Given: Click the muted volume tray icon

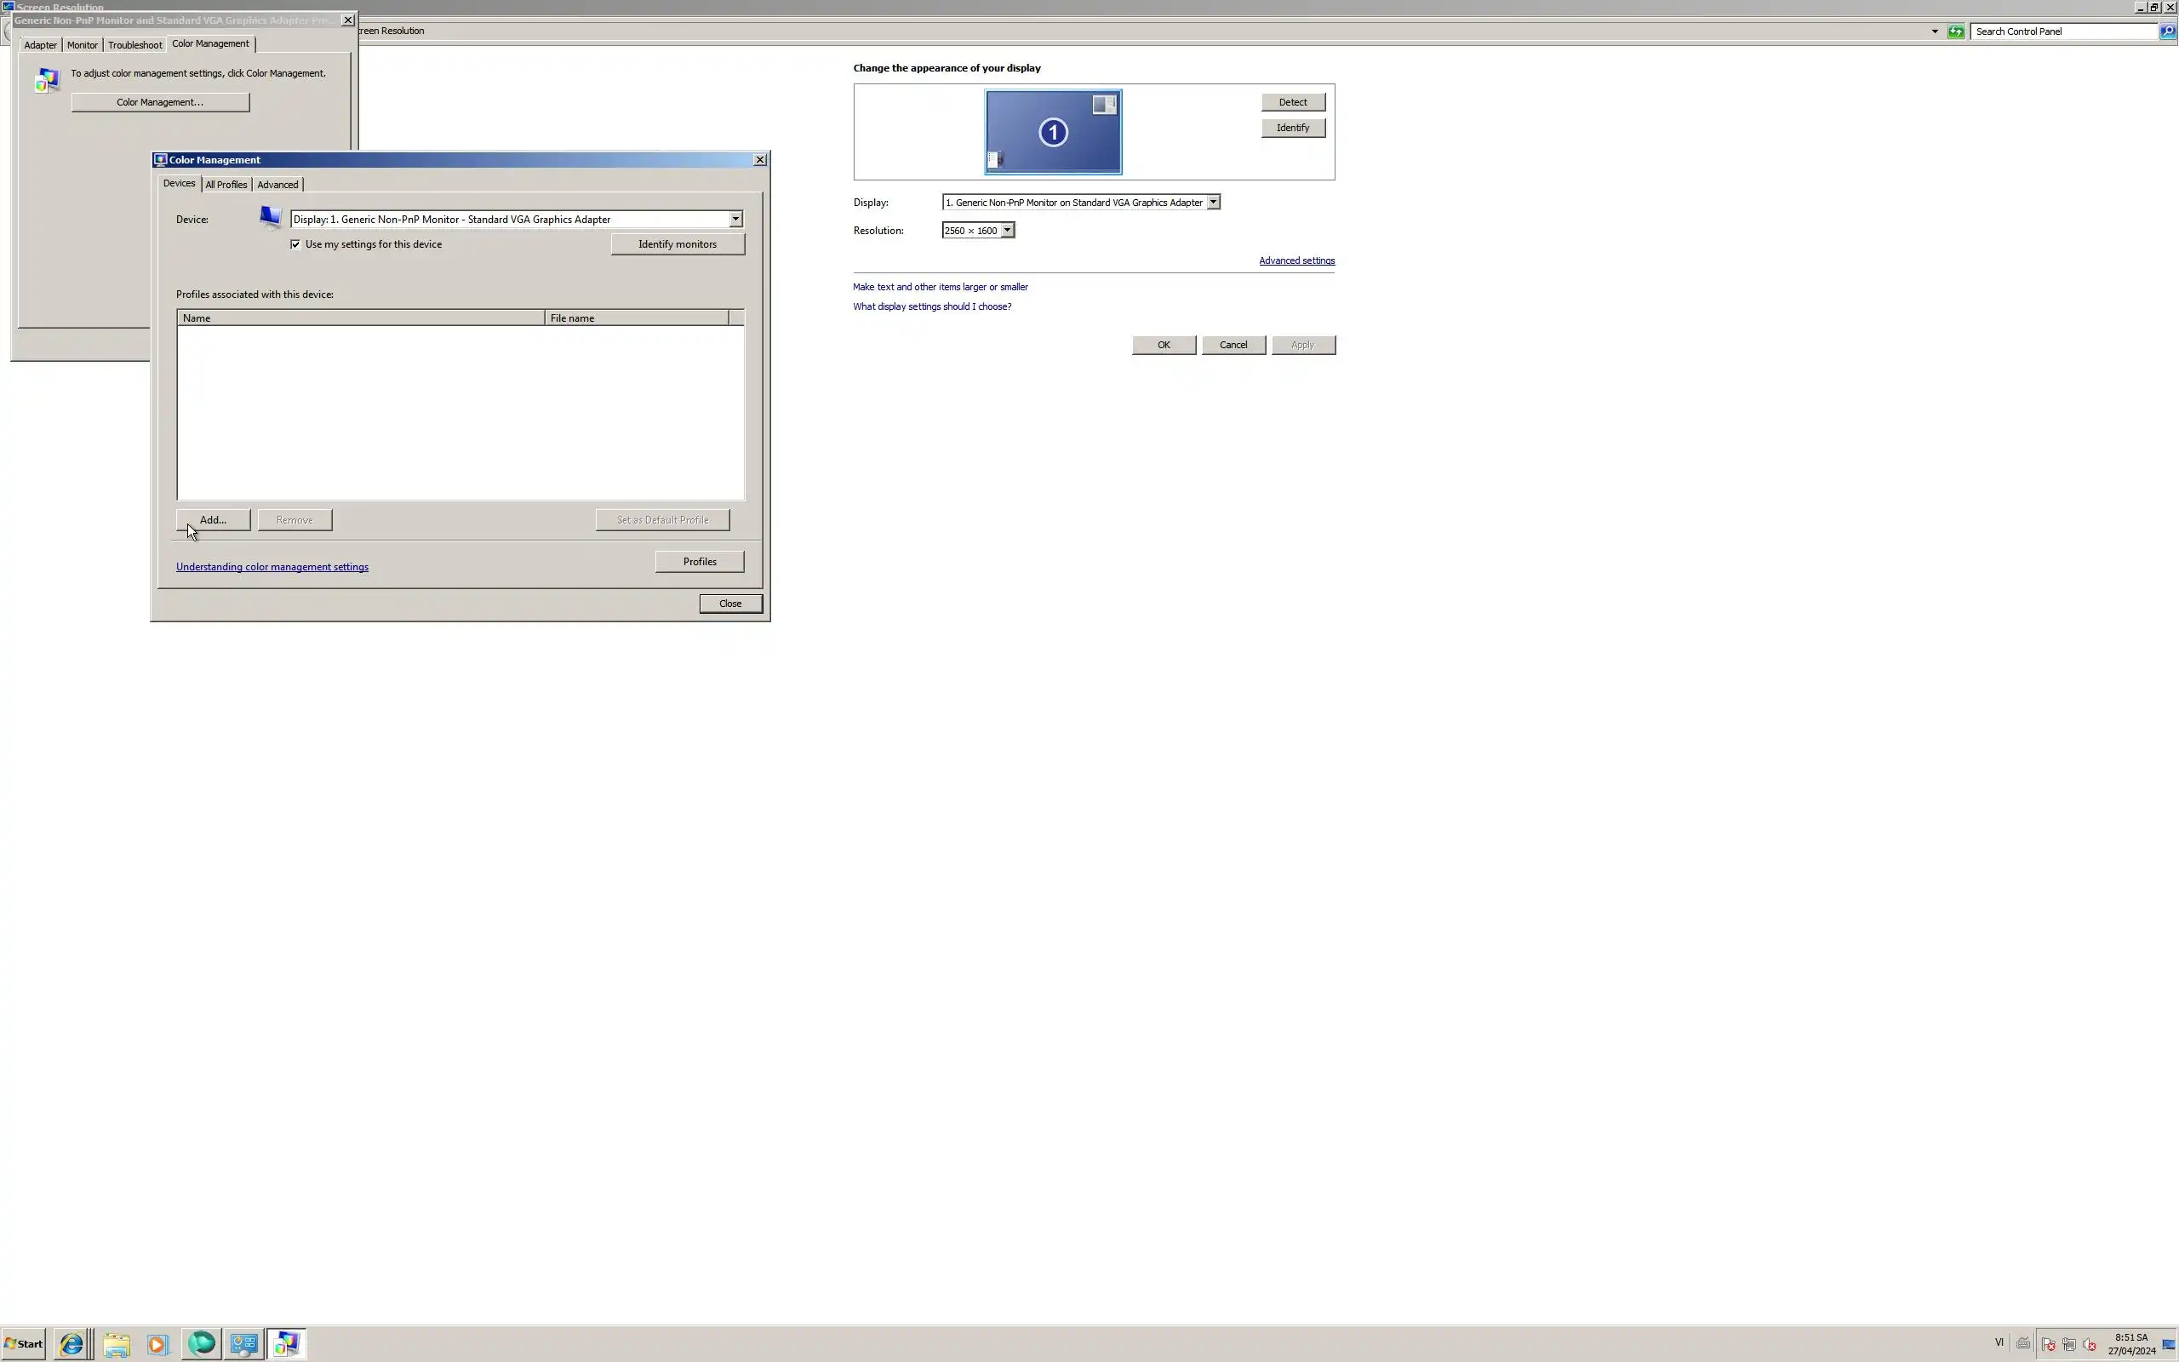Looking at the screenshot, I should coord(2090,1344).
